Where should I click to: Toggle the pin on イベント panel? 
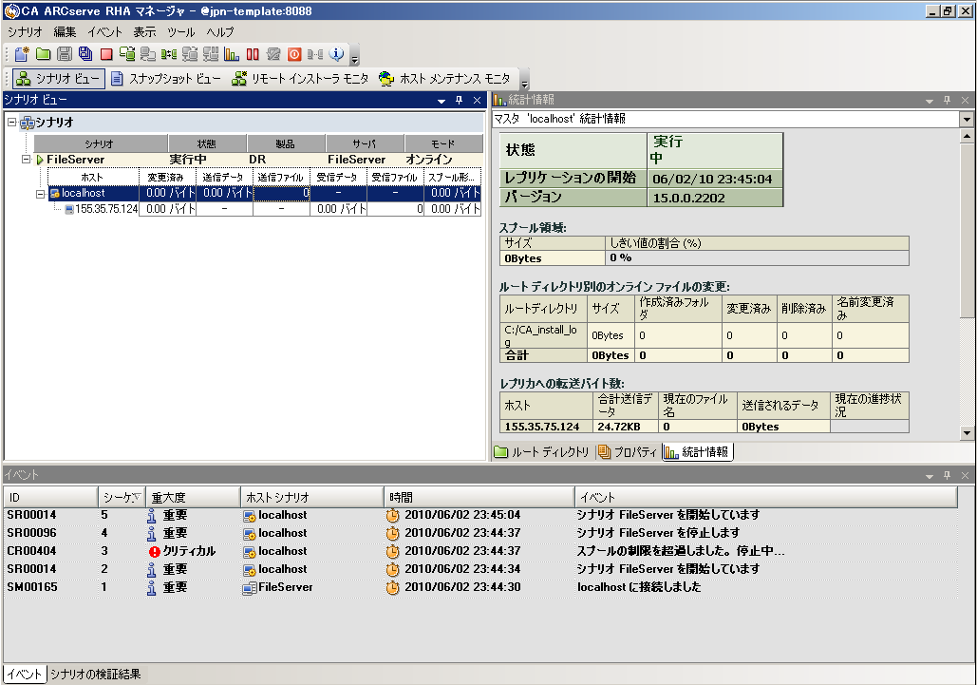pyautogui.click(x=947, y=474)
